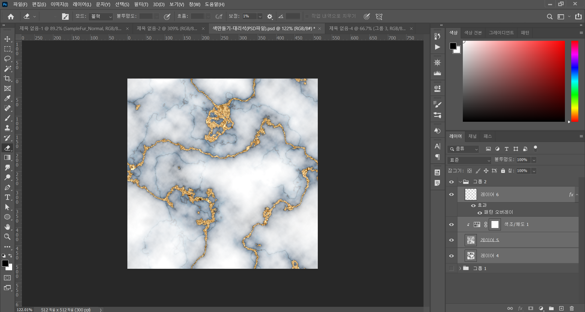Select the Type tool

point(8,197)
